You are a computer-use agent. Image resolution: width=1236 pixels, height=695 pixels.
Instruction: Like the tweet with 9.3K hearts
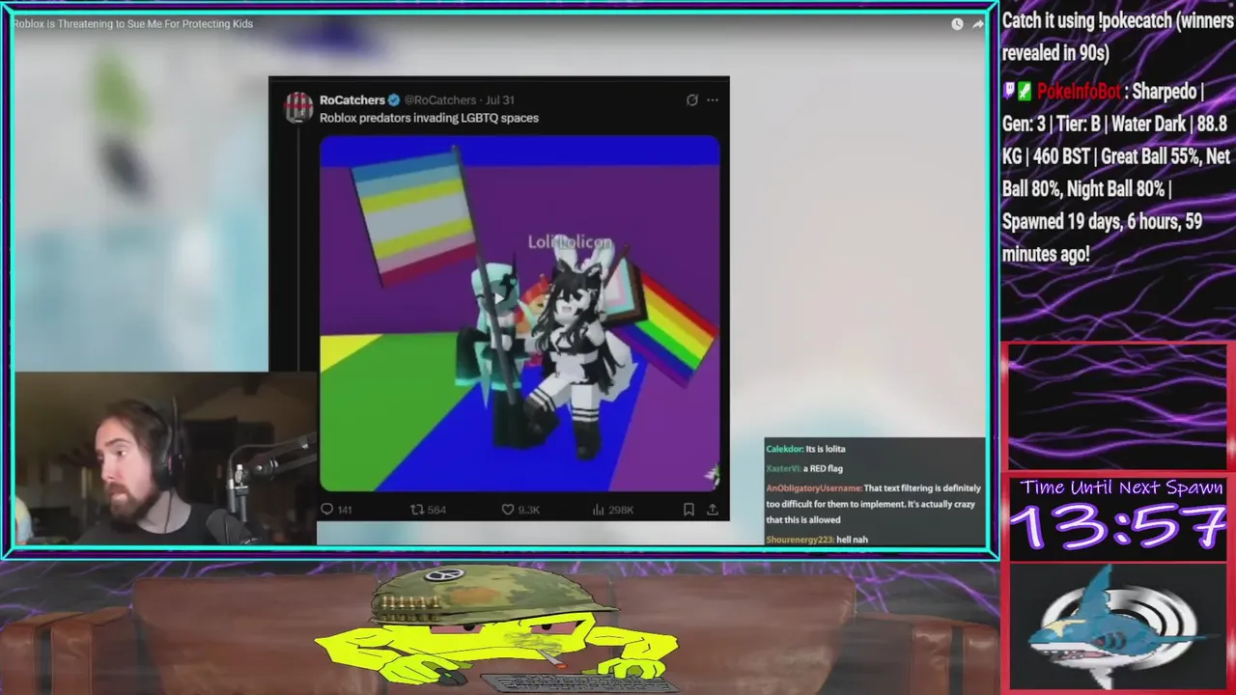pyautogui.click(x=508, y=510)
